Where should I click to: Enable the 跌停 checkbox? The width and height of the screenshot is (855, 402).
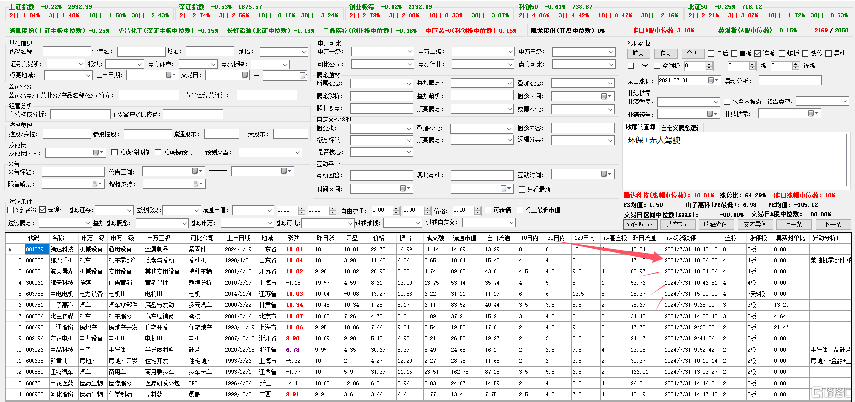[x=805, y=53]
